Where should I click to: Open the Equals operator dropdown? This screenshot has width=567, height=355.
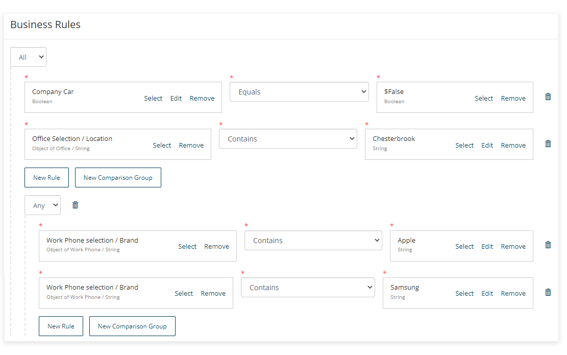(x=299, y=91)
